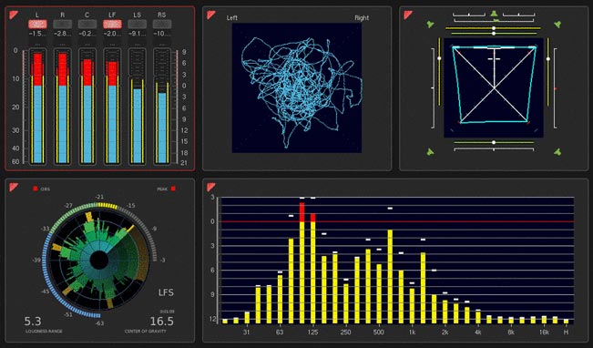Screen dimensions: 593x348
Task: Click the red PEAK indicator square
Action: click(x=173, y=189)
